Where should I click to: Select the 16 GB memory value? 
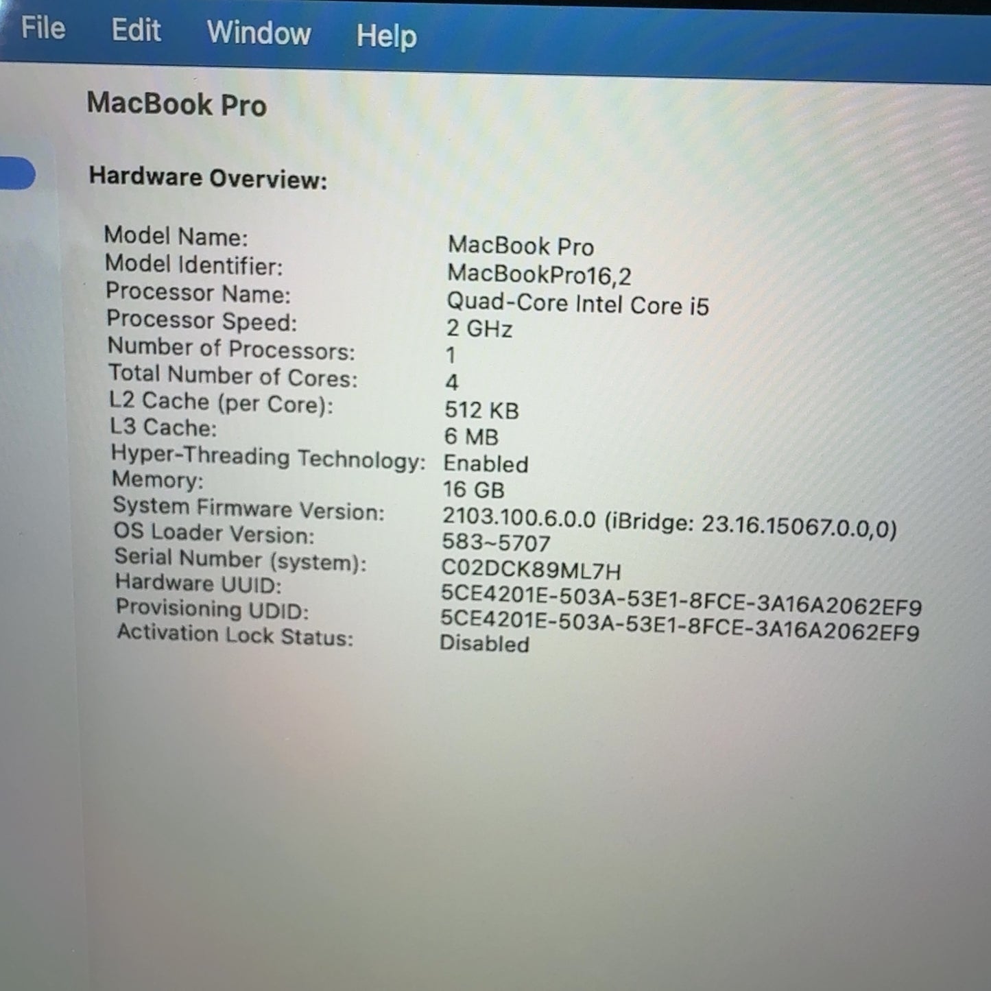(x=473, y=490)
